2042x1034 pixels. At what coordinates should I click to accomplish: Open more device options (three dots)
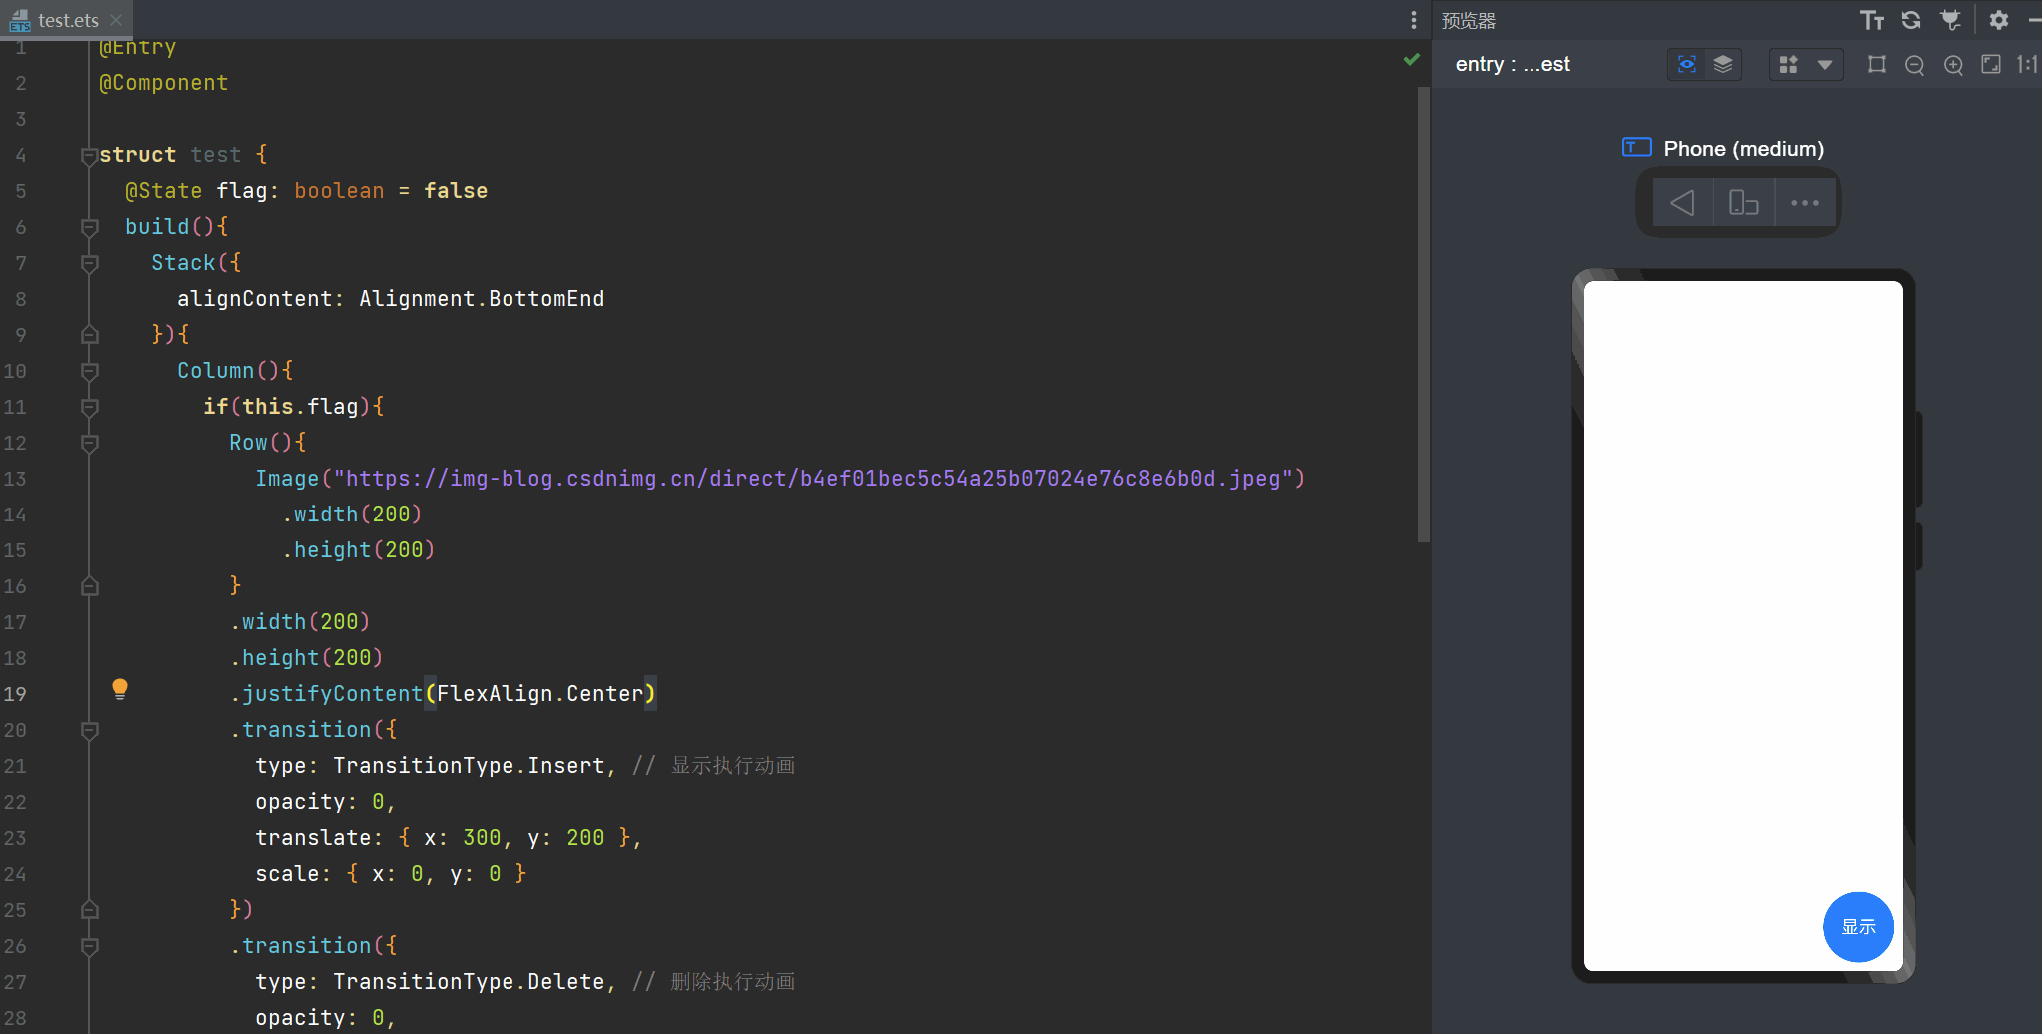1805,203
